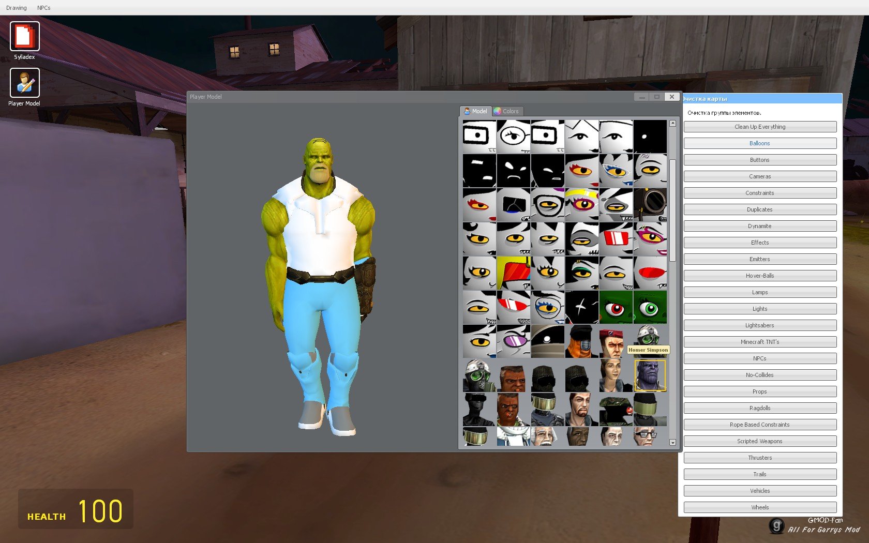
Task: Remove all Dynamite
Action: point(760,226)
